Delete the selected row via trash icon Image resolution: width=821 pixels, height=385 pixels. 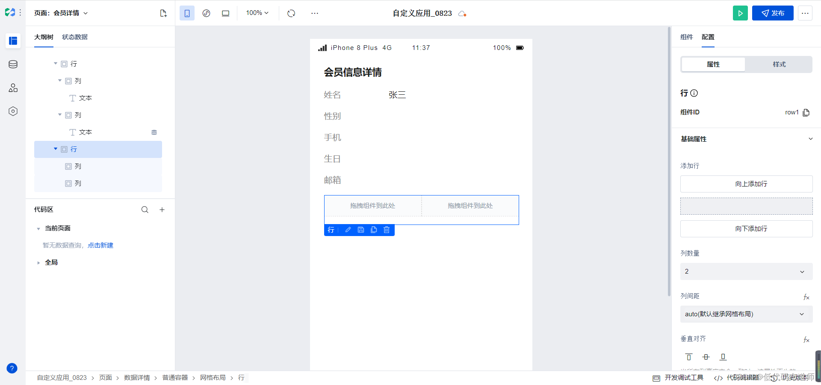click(387, 230)
